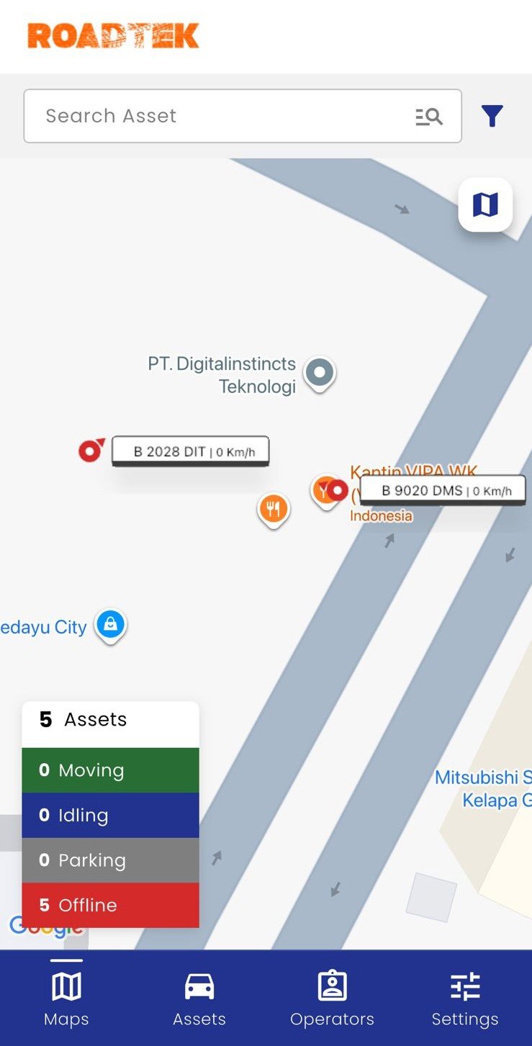This screenshot has width=532, height=1046.
Task: Click the list-search icon in the search bar
Action: click(x=429, y=117)
